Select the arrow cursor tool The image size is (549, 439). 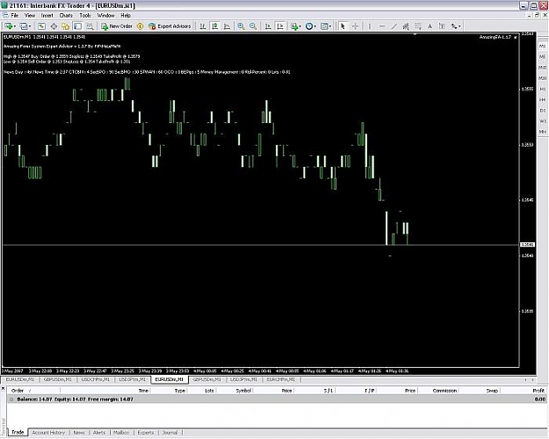coord(343,26)
